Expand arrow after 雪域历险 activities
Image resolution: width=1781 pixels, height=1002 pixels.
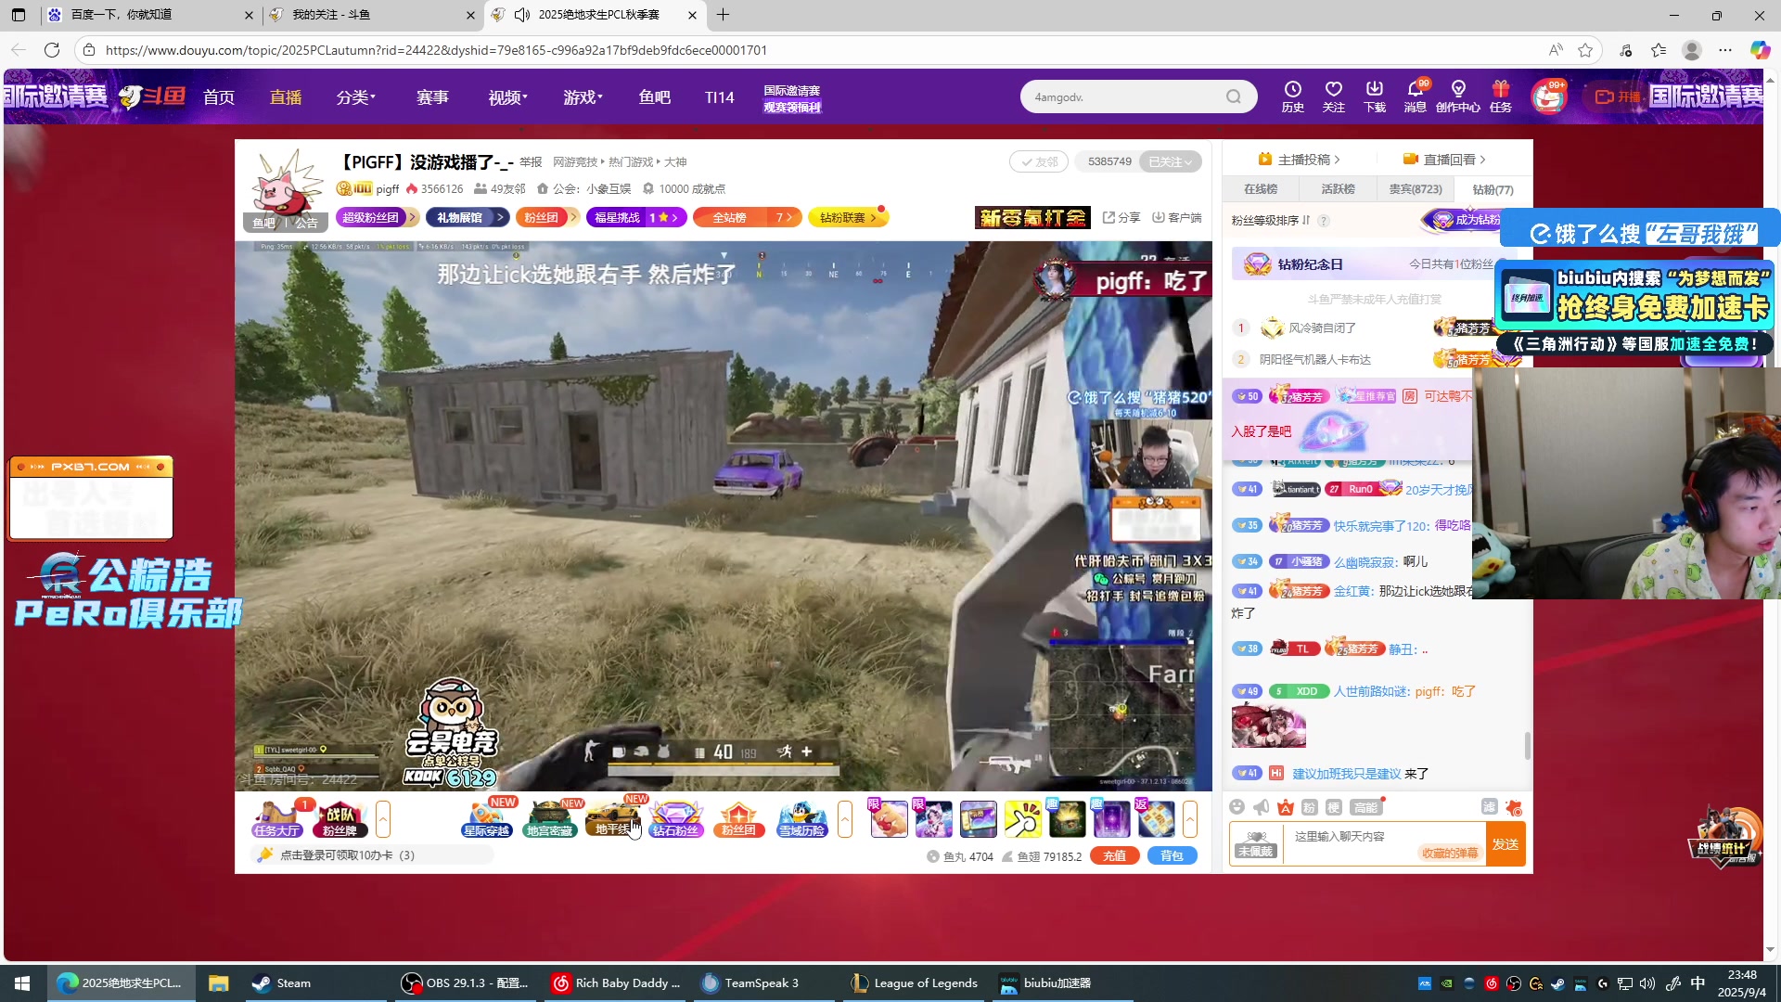point(844,819)
